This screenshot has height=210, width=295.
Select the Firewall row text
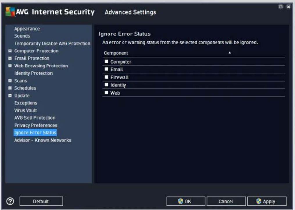pyautogui.click(x=119, y=77)
